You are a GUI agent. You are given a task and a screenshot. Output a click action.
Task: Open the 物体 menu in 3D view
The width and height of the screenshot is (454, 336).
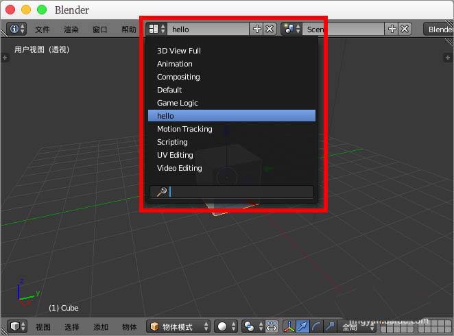(129, 327)
